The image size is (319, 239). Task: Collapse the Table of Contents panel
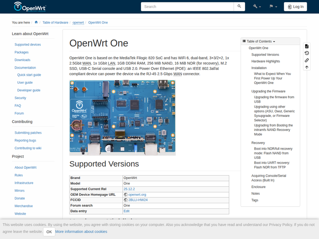[270, 41]
